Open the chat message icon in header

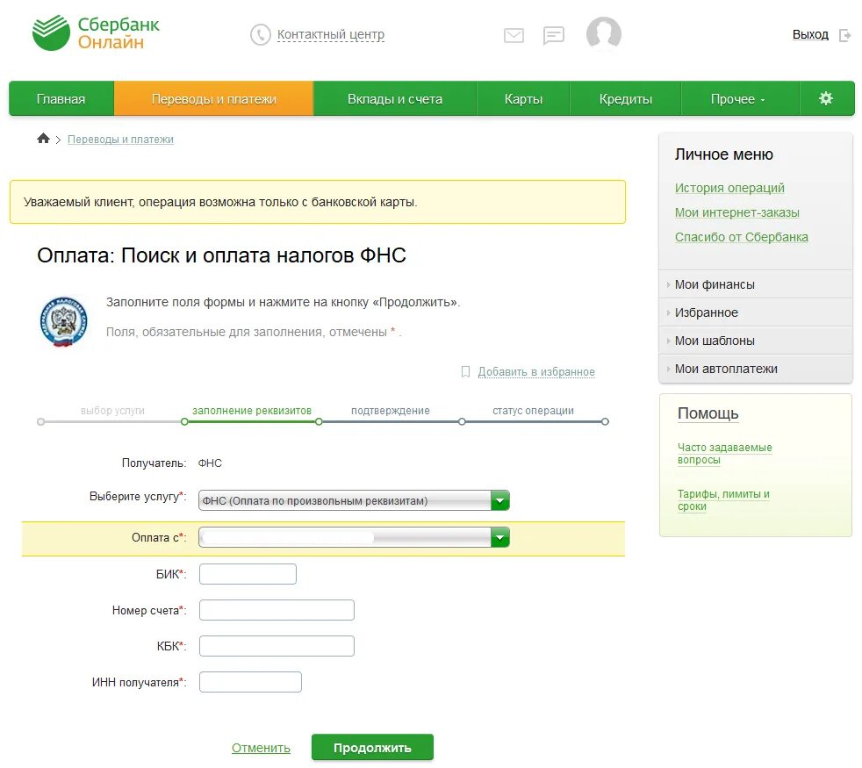554,36
